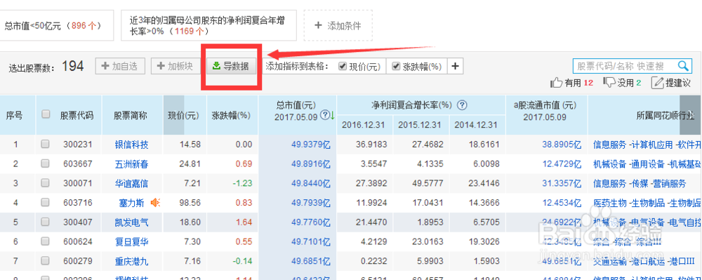This screenshot has width=702, height=280.
Task: Click the 2016.12.31 sub-column header
Action: [364, 125]
